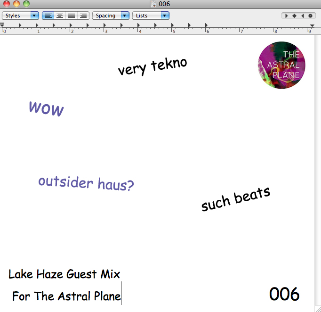
Task: Click the tab stop at 3 inches on ruler
Action: click(x=104, y=25)
